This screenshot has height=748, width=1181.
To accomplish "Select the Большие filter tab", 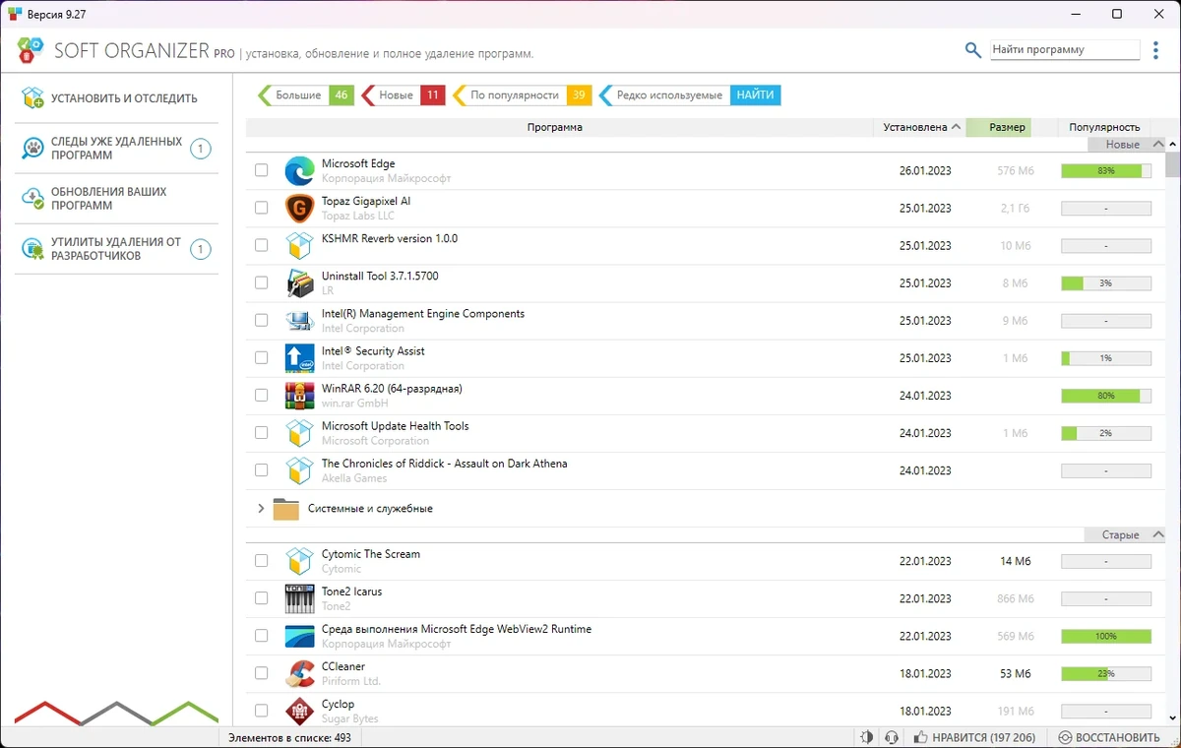I will [306, 95].
